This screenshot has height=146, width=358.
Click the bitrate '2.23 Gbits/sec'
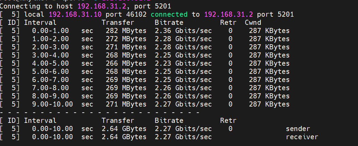pyautogui.click(x=183, y=64)
